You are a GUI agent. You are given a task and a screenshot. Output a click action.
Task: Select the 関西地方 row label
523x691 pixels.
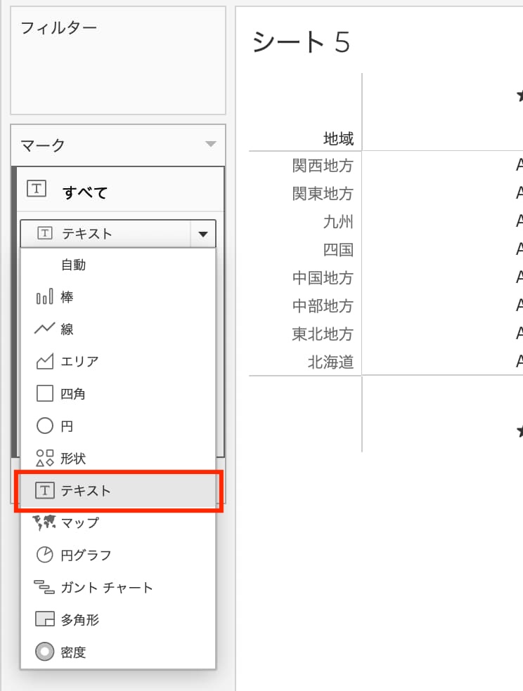[x=323, y=166]
